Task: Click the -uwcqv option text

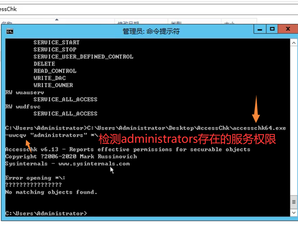Action: point(16,135)
